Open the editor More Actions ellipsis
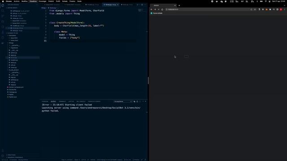 point(145,5)
